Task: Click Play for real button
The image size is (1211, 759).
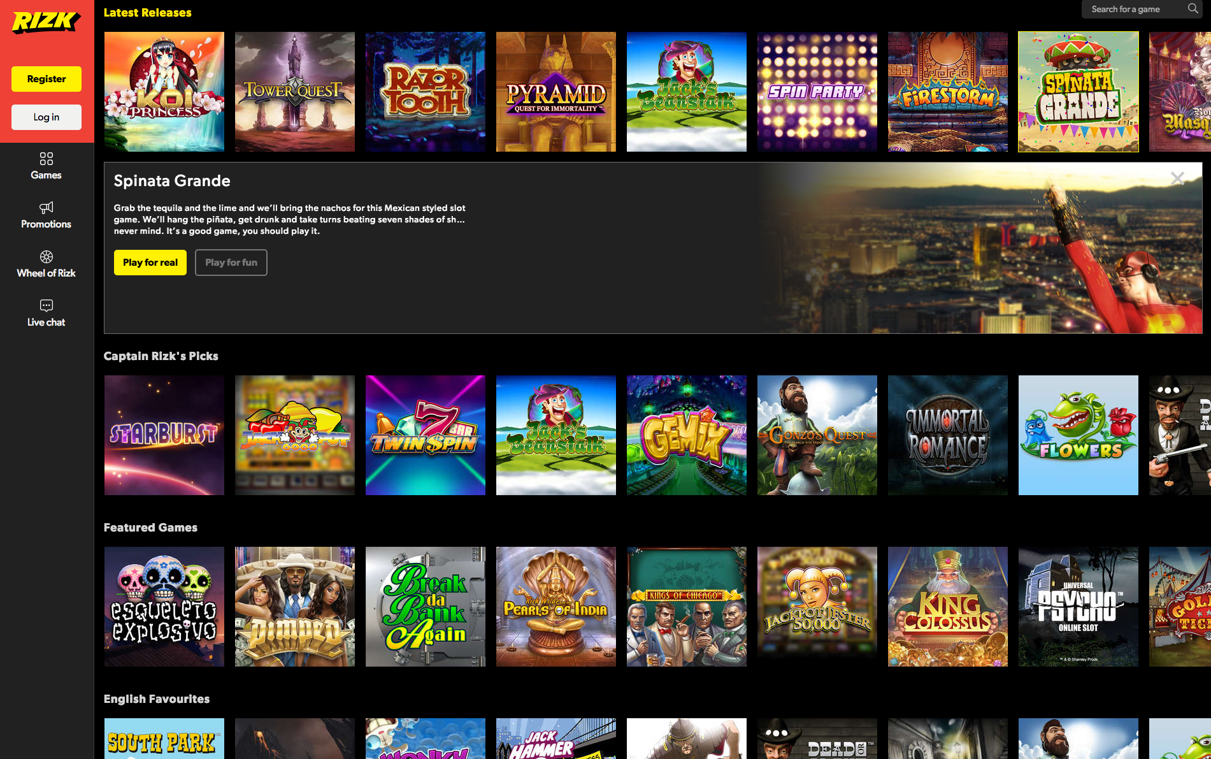Action: 150,263
